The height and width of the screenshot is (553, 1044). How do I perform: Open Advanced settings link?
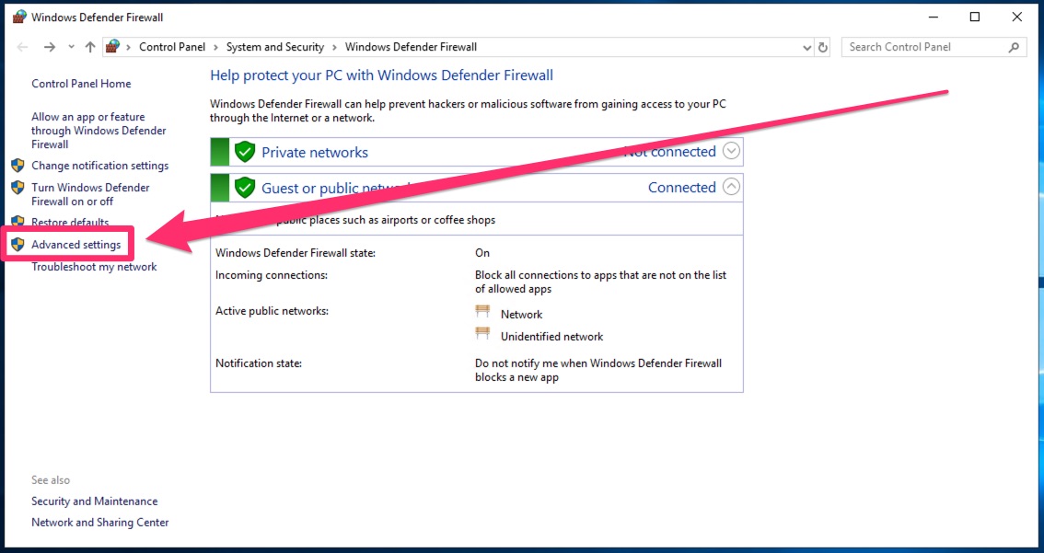(75, 245)
